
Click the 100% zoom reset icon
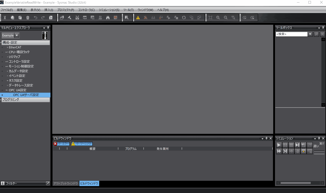click(x=233, y=18)
